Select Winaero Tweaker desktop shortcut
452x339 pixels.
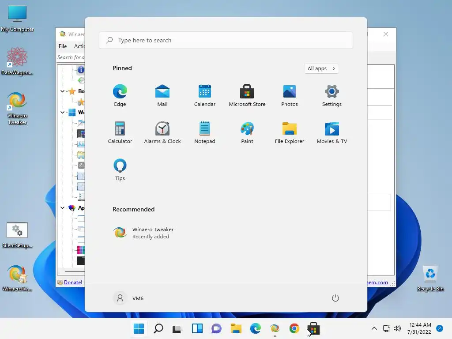[17, 108]
